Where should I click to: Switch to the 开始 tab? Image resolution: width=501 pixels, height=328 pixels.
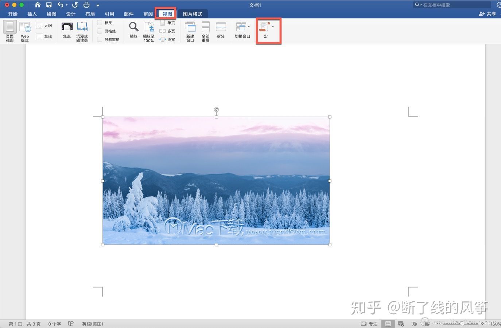point(13,14)
